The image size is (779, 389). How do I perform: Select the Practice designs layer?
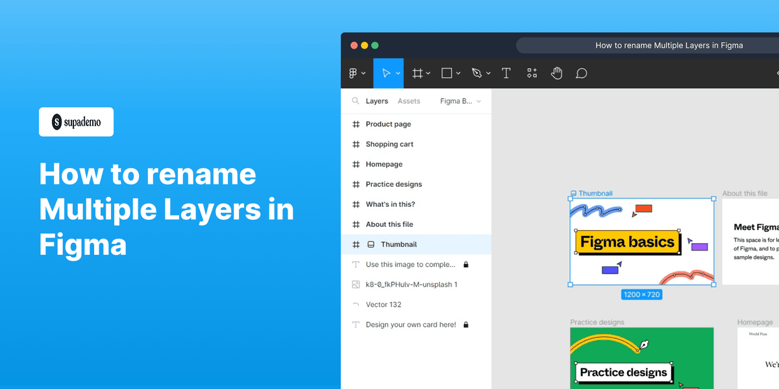[x=391, y=184]
